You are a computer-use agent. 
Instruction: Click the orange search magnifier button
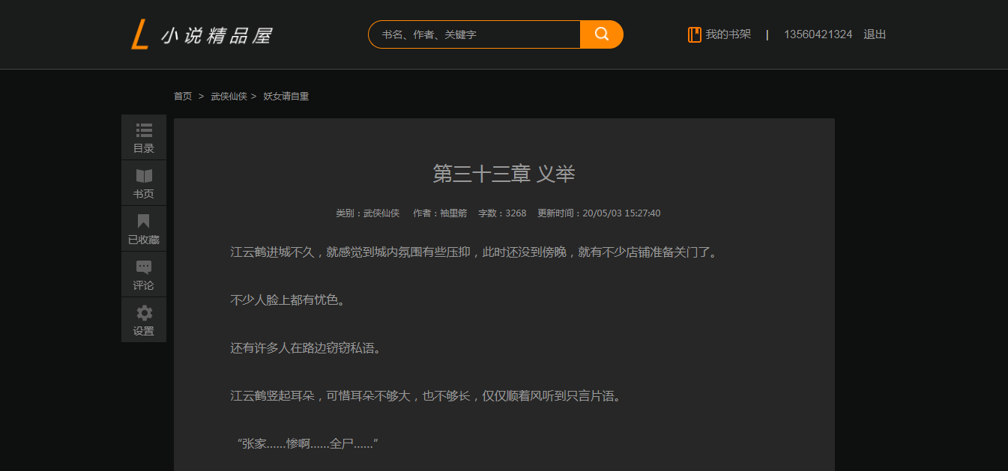click(602, 34)
